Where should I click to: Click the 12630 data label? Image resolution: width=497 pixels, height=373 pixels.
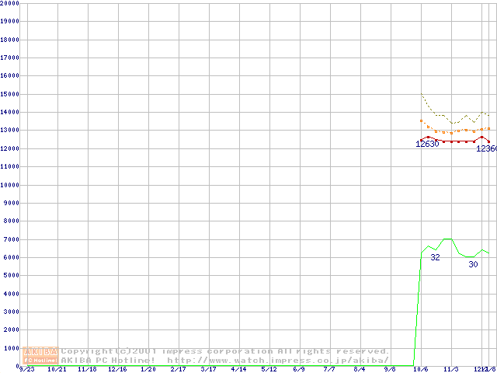(x=427, y=144)
